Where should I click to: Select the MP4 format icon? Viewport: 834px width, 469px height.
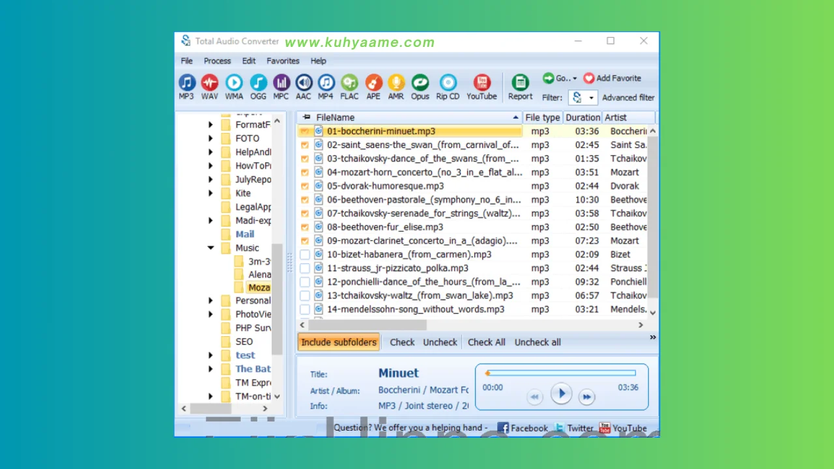326,83
